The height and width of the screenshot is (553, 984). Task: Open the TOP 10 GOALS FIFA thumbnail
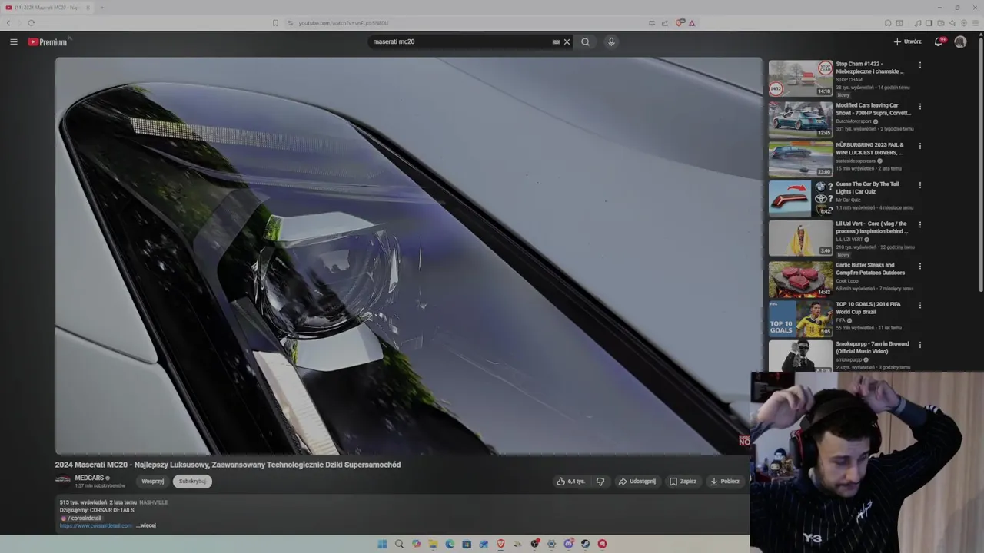[800, 318]
